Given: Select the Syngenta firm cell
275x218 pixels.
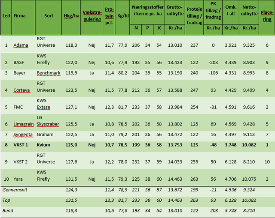Looking at the screenshot, I should [23, 134].
